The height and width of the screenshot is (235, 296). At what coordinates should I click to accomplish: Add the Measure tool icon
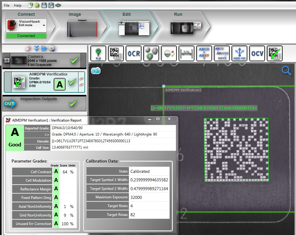186,53
